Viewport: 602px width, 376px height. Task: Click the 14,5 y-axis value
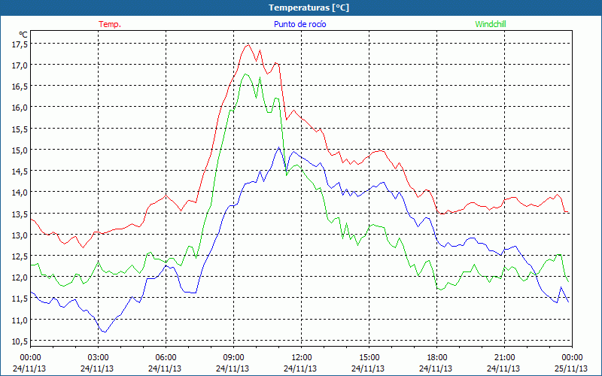coord(20,171)
